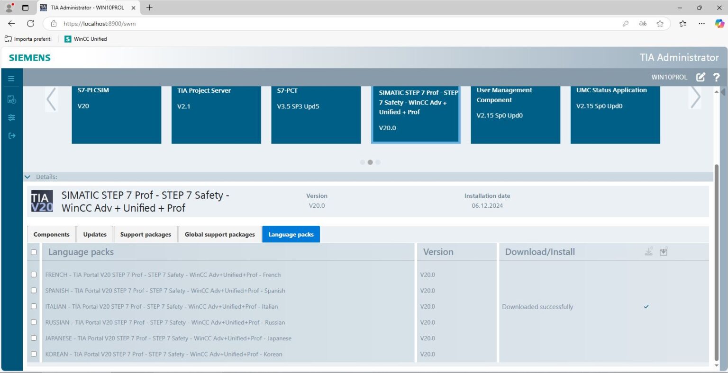
Task: Click the logout icon in the sidebar
Action: [11, 135]
